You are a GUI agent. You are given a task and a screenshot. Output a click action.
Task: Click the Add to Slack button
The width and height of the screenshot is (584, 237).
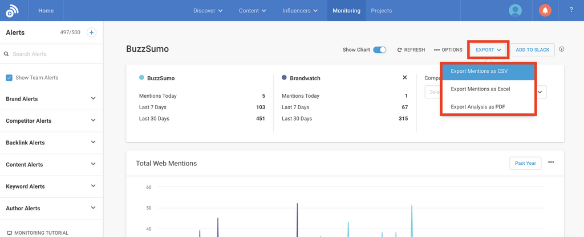[532, 50]
